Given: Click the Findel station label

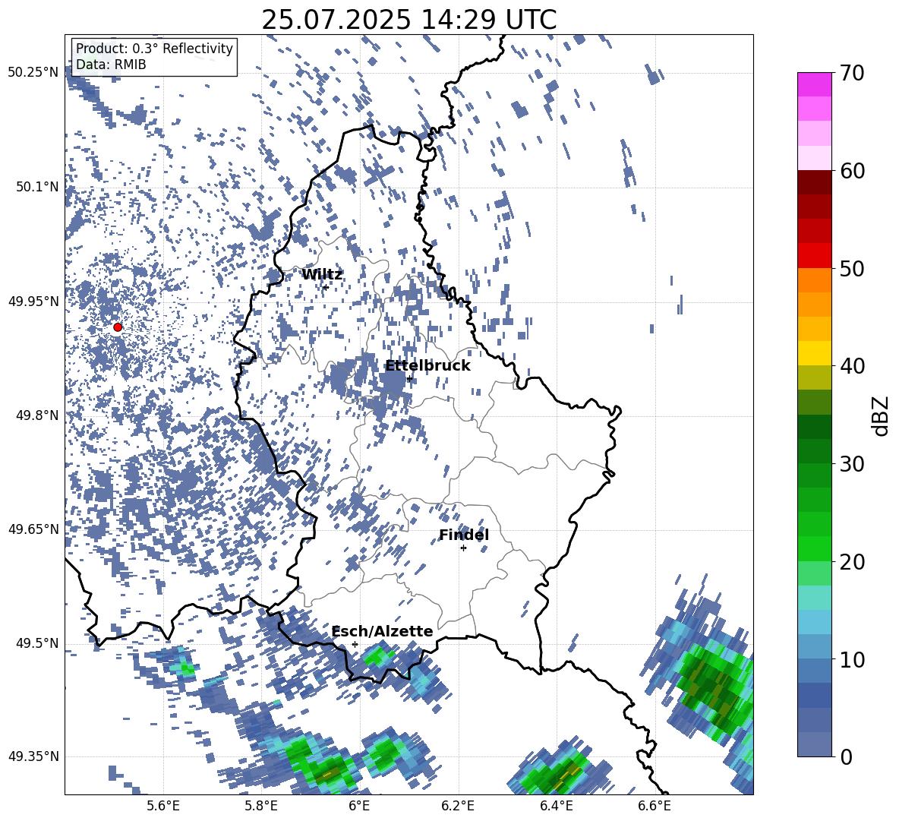Looking at the screenshot, I should point(464,535).
